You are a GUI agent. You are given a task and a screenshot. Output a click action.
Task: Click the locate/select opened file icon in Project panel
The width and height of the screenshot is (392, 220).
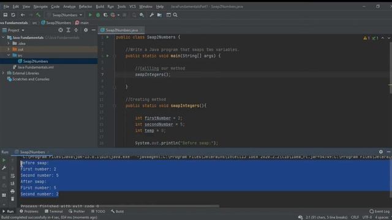(61, 30)
